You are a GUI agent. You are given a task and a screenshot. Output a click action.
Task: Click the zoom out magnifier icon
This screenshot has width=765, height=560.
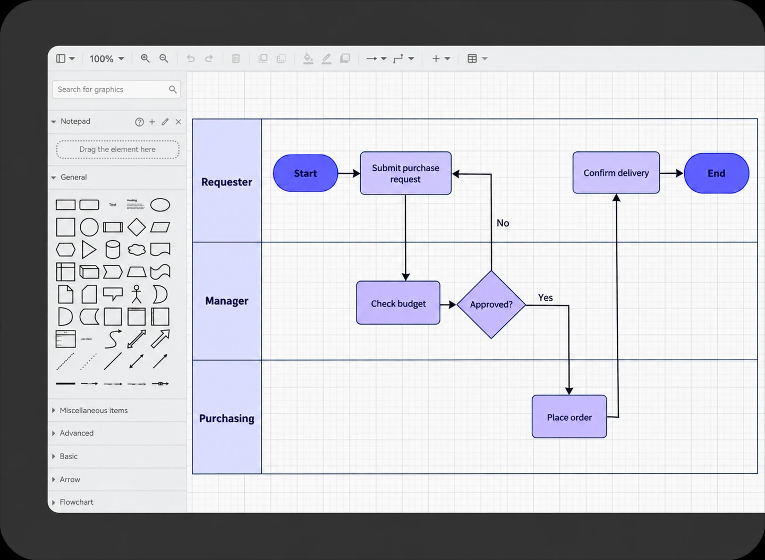coord(164,58)
